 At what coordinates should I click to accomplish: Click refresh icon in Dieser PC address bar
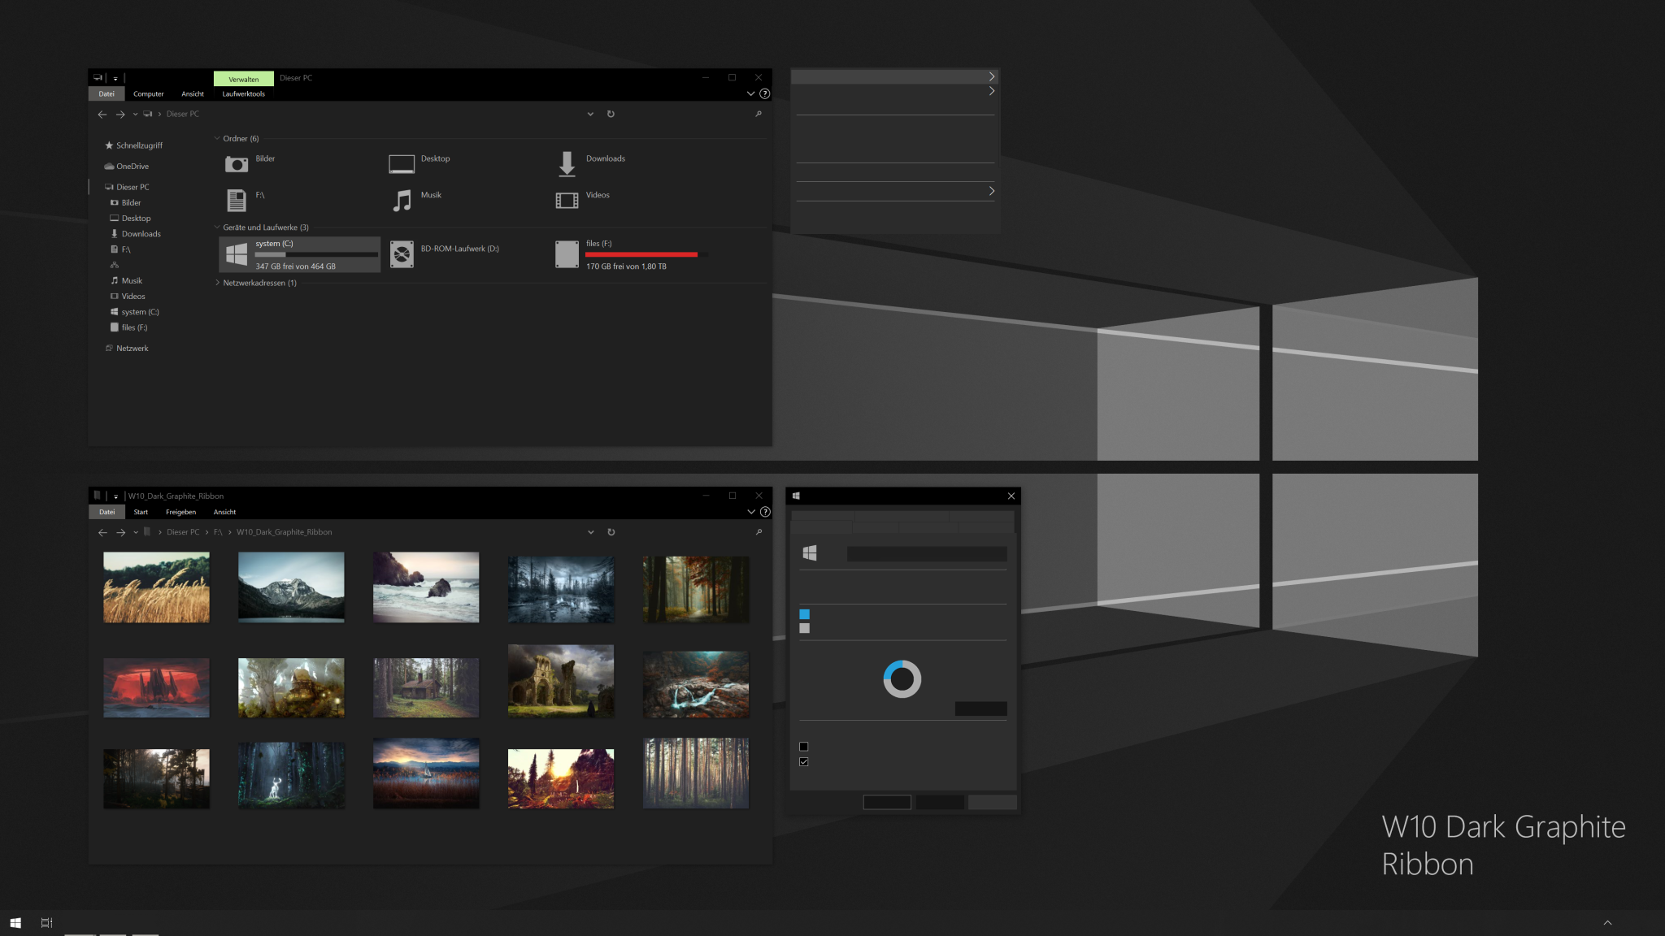click(611, 114)
